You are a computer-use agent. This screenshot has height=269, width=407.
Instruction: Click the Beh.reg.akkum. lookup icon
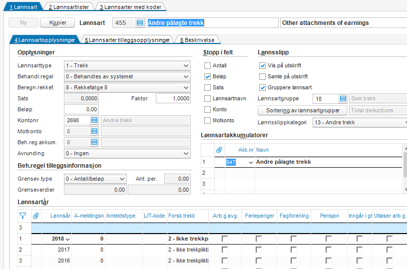(x=94, y=142)
